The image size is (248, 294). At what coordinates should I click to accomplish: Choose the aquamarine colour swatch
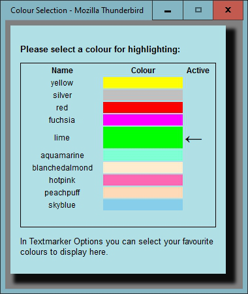click(x=143, y=155)
